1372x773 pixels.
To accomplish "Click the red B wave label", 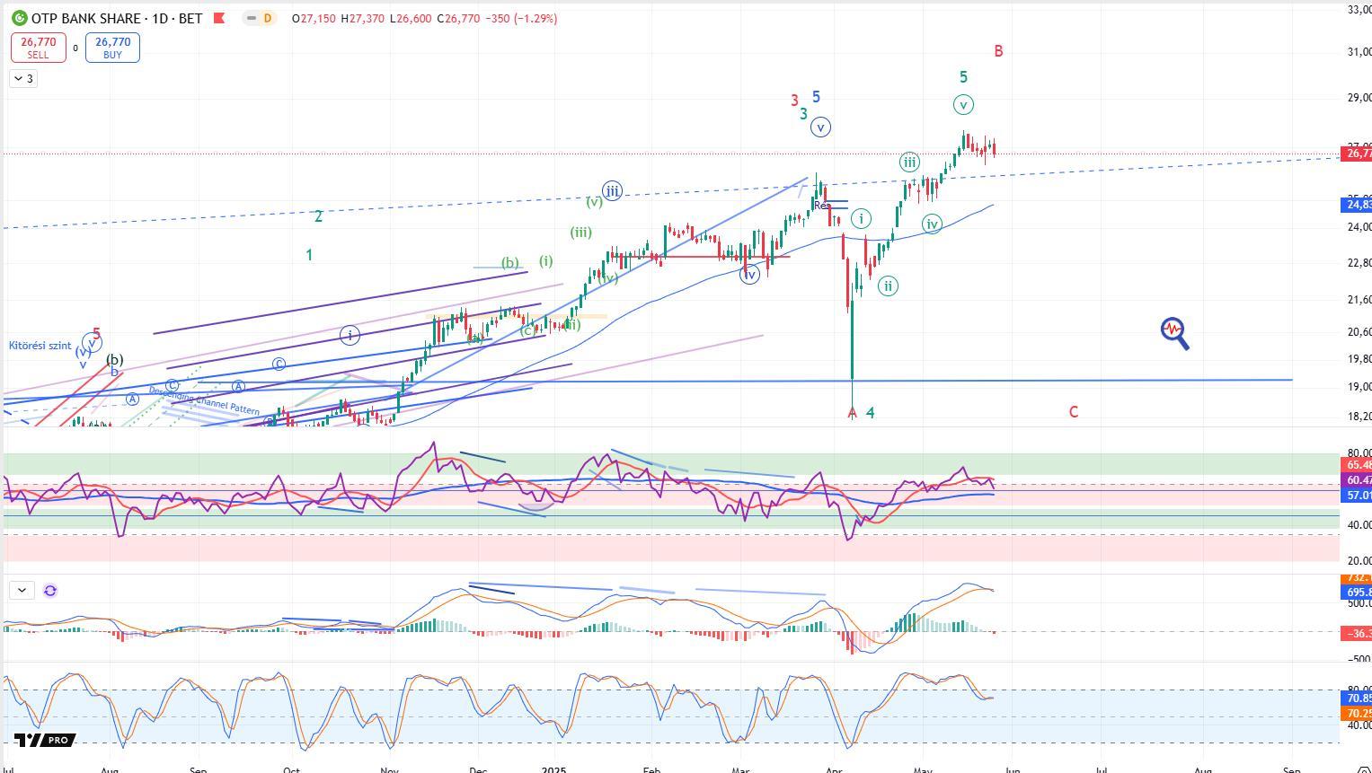I will (x=998, y=51).
